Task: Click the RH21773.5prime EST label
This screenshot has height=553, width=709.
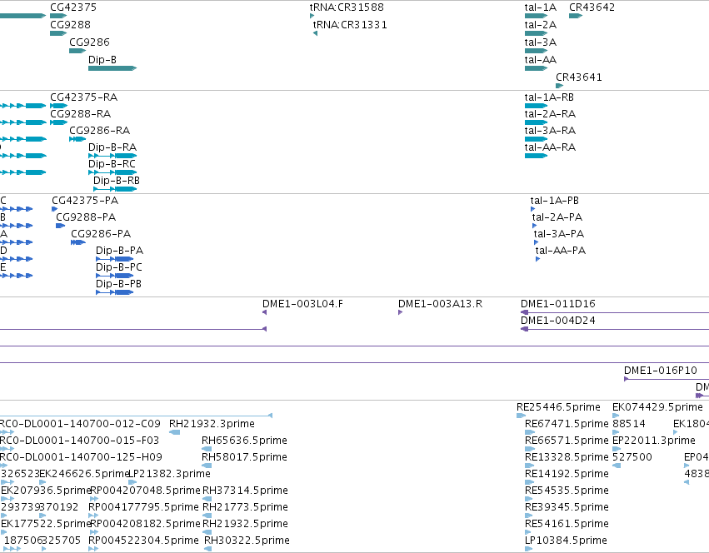Action: [245, 507]
